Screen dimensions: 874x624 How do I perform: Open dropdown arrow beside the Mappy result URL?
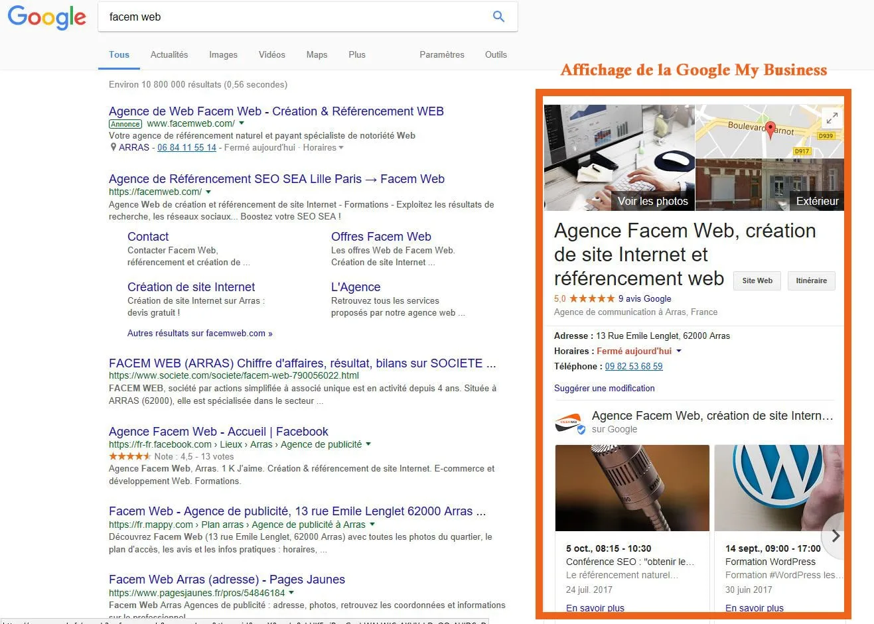(x=372, y=525)
